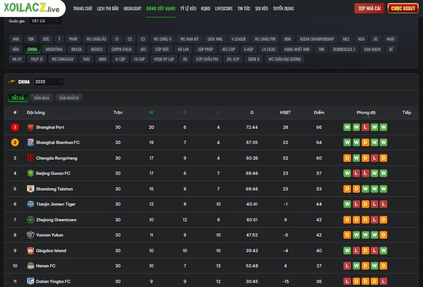The image size is (423, 287).
Task: Click the Henan FC team crest
Action: pos(31,266)
